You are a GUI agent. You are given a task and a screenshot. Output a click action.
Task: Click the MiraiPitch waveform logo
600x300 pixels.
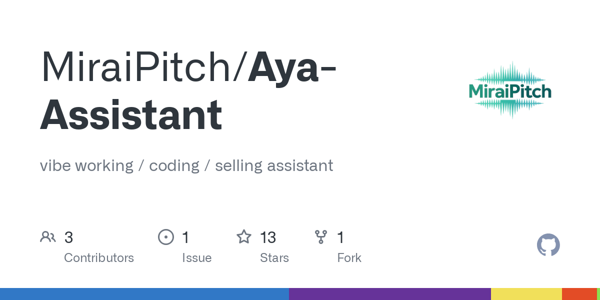(x=510, y=90)
